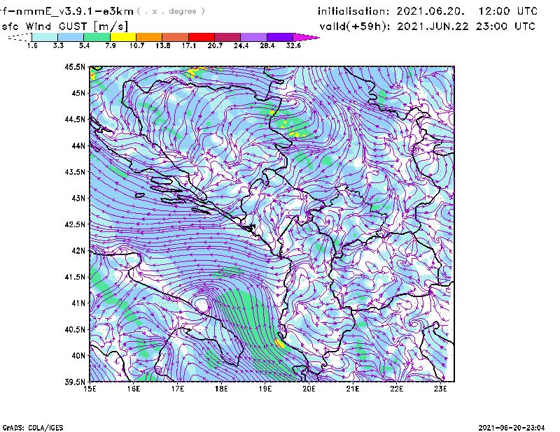This screenshot has width=560, height=432.
Task: Click the magenta arrow end of the legend
Action: point(306,37)
